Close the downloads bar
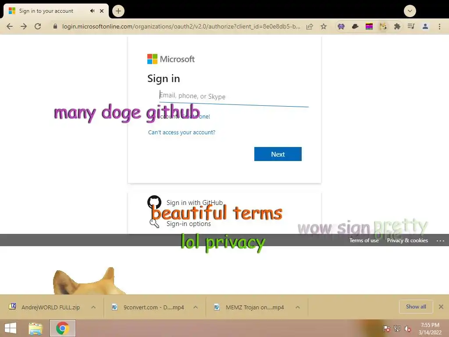The image size is (449, 337). pyautogui.click(x=441, y=307)
